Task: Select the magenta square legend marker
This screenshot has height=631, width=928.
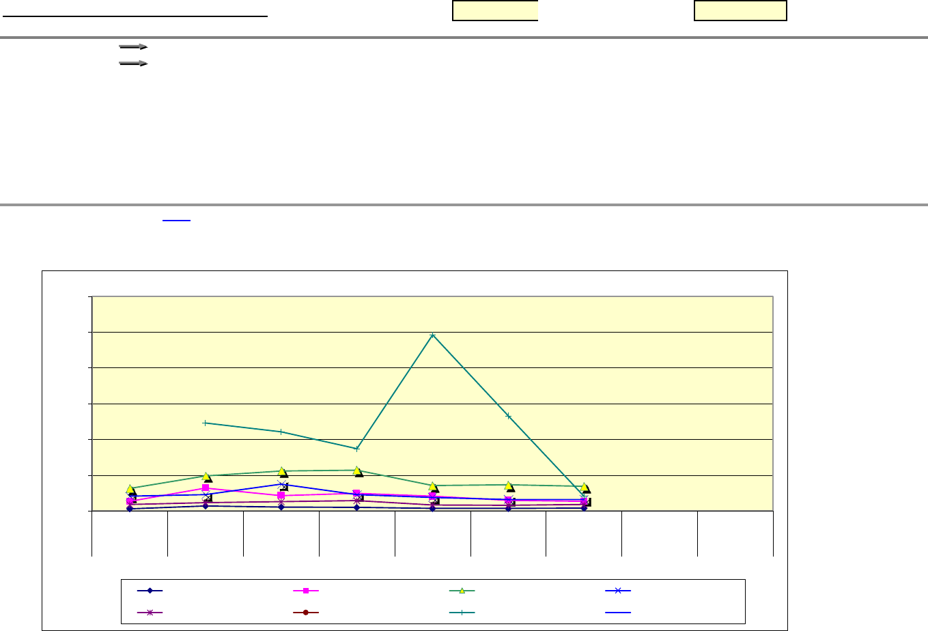Action: coord(306,590)
